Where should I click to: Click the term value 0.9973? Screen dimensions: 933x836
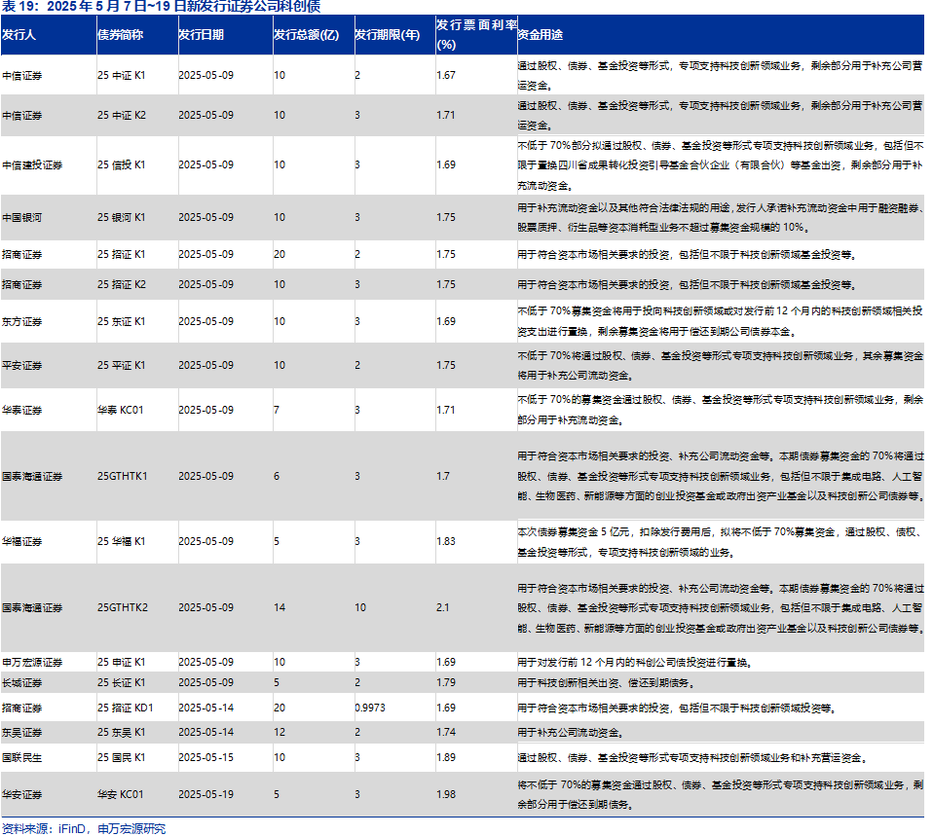coord(370,709)
